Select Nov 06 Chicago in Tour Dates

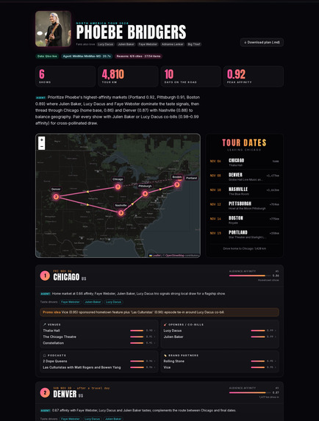pyautogui.click(x=244, y=162)
